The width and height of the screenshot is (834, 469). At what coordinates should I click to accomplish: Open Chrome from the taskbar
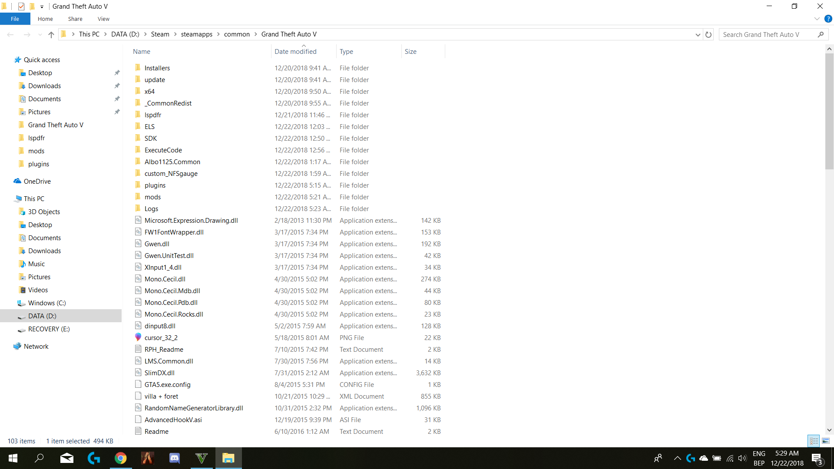(121, 458)
